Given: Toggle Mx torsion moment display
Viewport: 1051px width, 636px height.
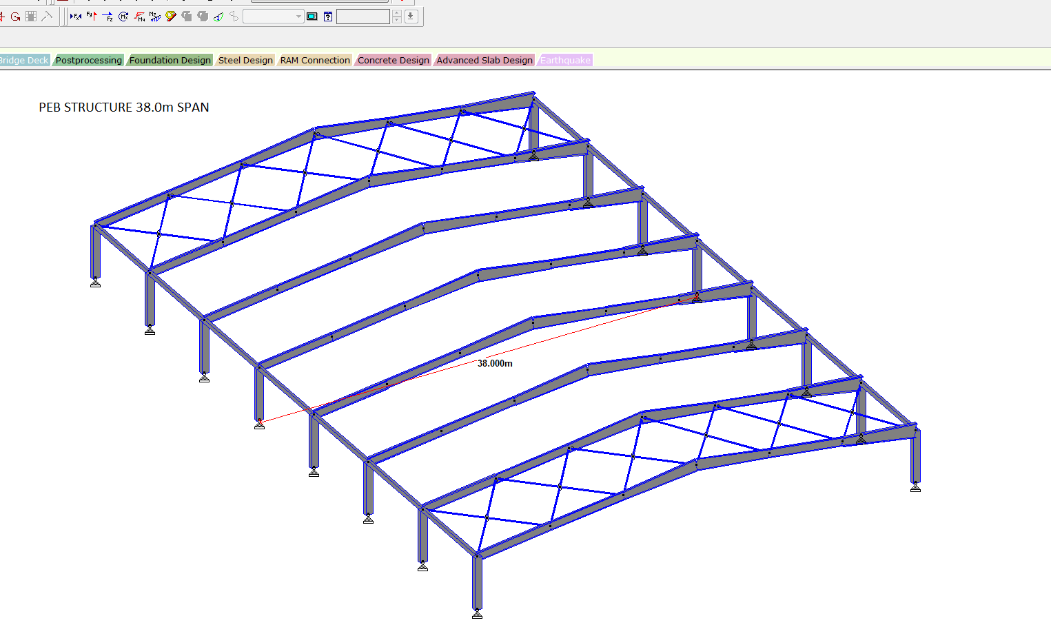Looking at the screenshot, I should [x=123, y=17].
